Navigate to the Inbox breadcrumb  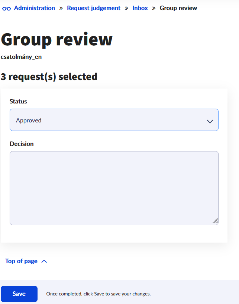pyautogui.click(x=140, y=8)
